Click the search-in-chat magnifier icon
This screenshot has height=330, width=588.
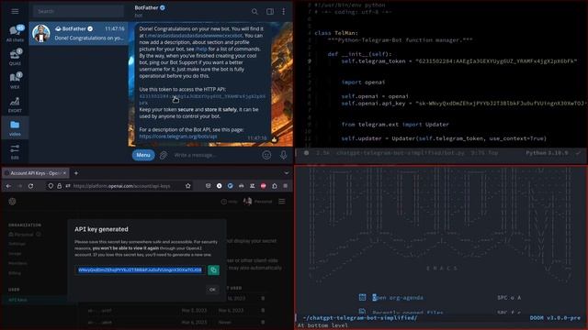[254, 12]
